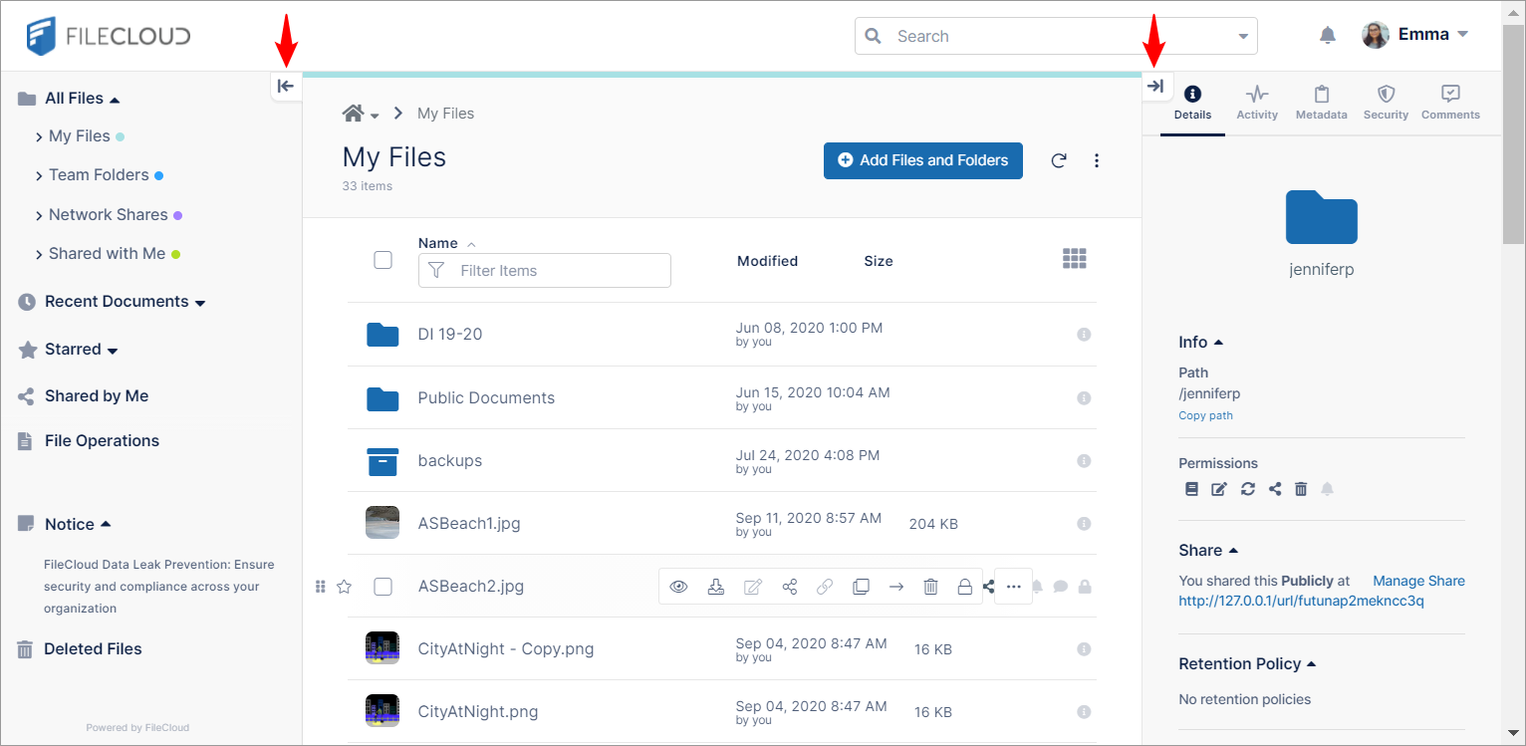Viewport: 1526px width, 746px height.
Task: Delete ASBeach2.jpg with the trash icon
Action: coord(930,587)
